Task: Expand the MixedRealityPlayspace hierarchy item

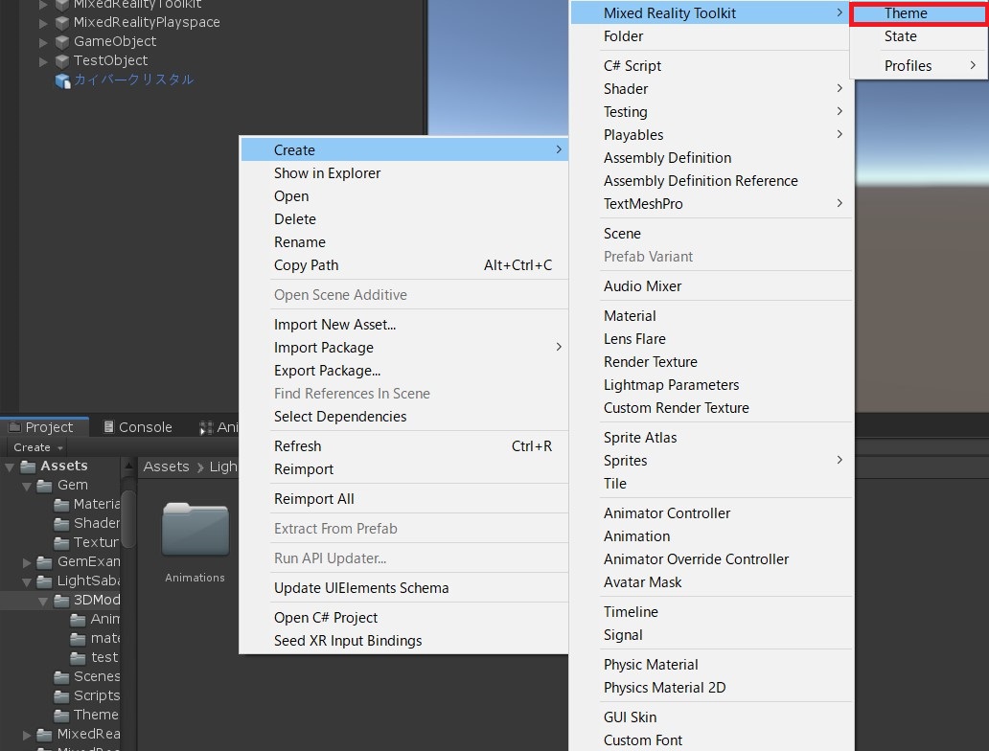Action: tap(43, 23)
